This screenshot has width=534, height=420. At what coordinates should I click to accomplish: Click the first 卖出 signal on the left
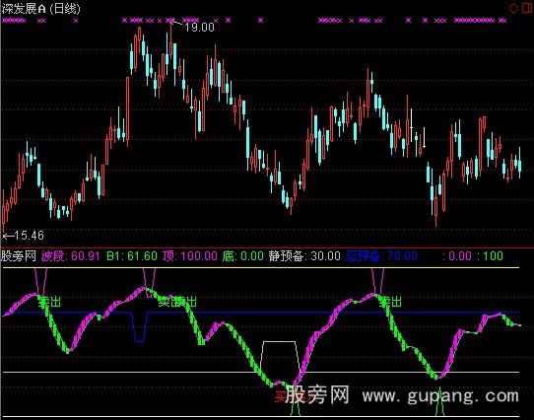49,302
